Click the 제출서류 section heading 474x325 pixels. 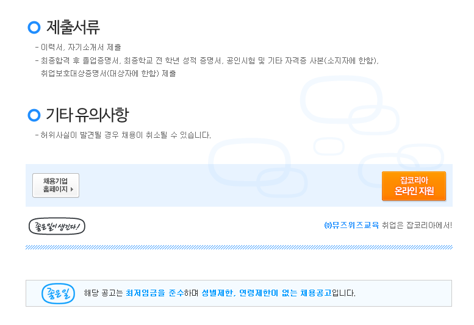(x=73, y=27)
